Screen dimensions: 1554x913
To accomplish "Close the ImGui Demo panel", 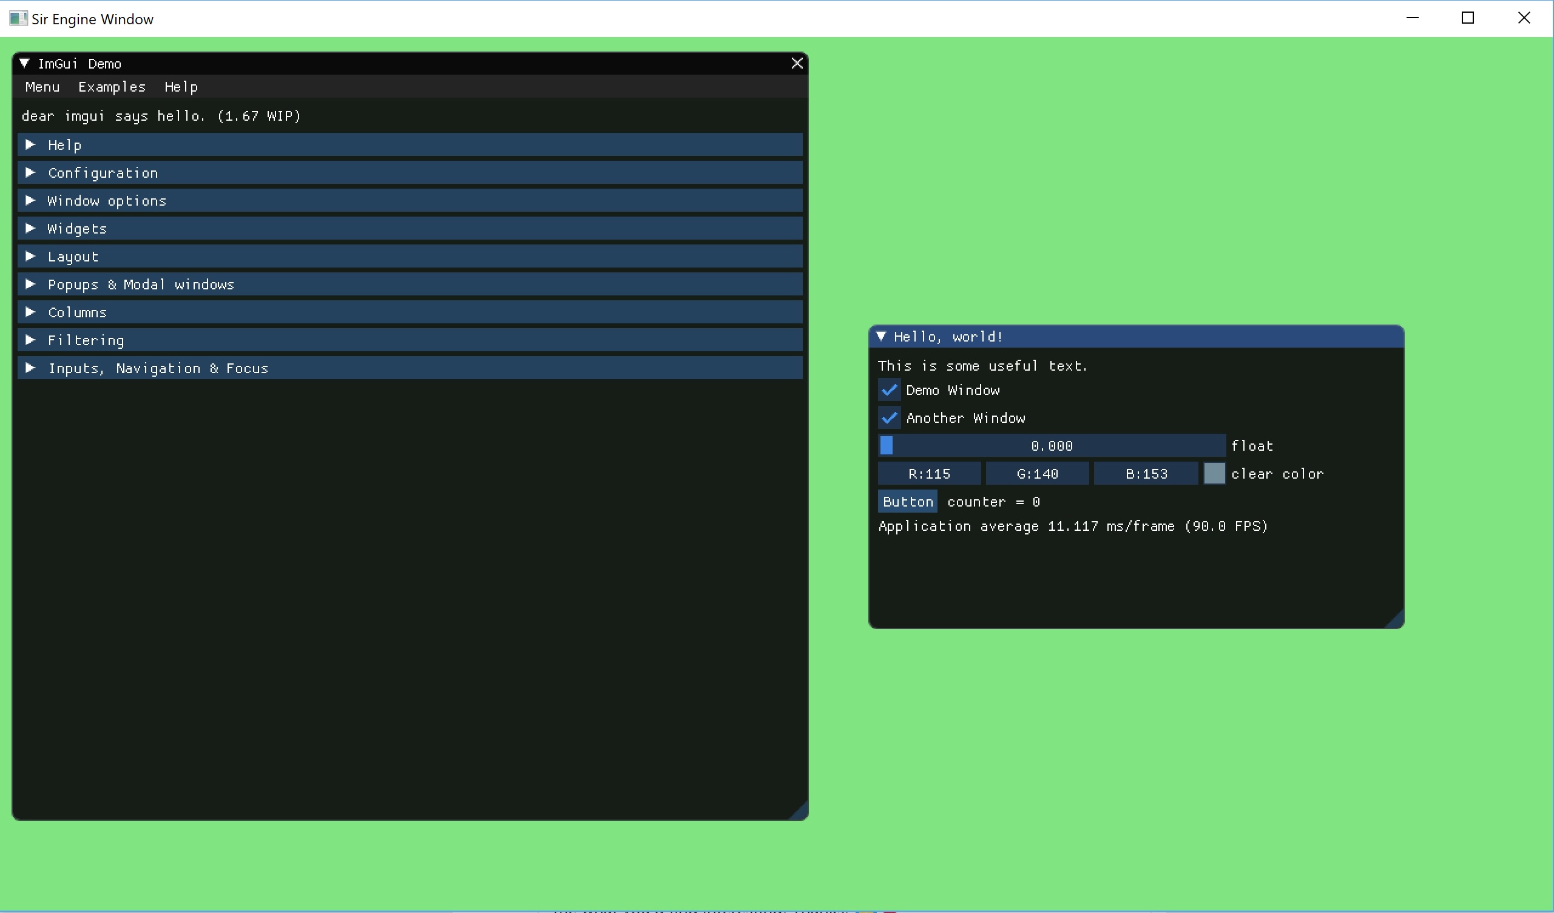I will click(x=797, y=64).
